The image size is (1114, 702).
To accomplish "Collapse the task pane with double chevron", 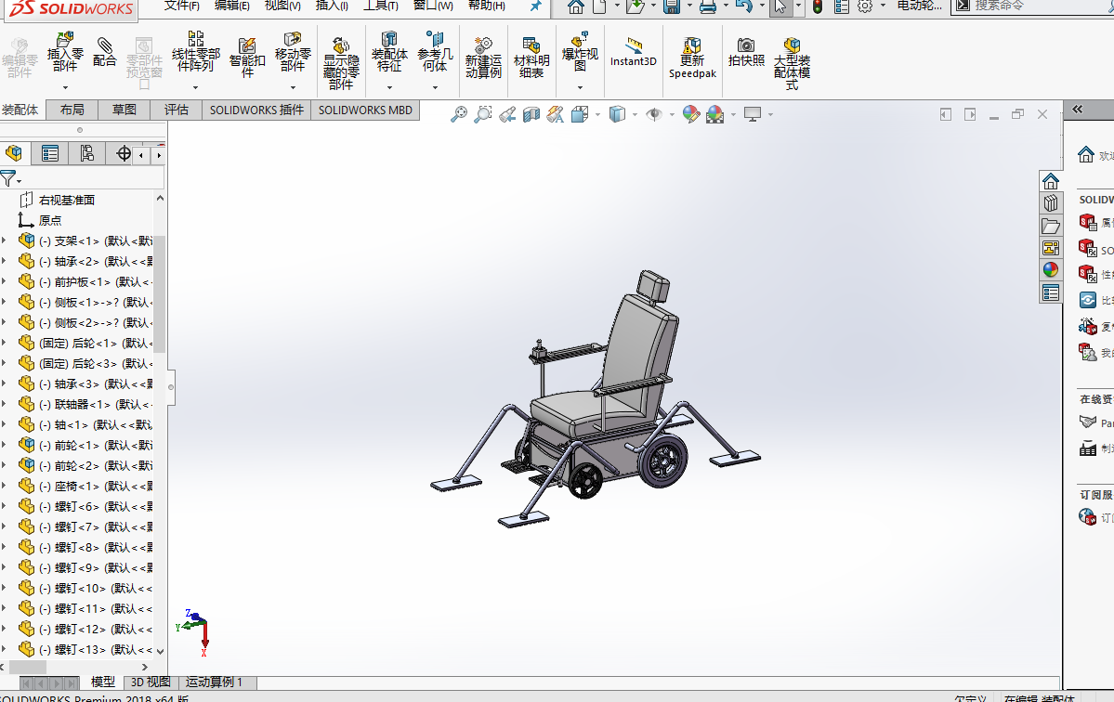I will (x=1077, y=110).
